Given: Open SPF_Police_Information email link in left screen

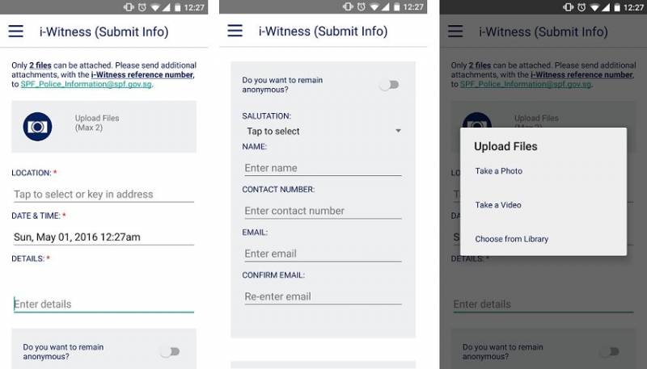Looking at the screenshot, I should tap(87, 84).
